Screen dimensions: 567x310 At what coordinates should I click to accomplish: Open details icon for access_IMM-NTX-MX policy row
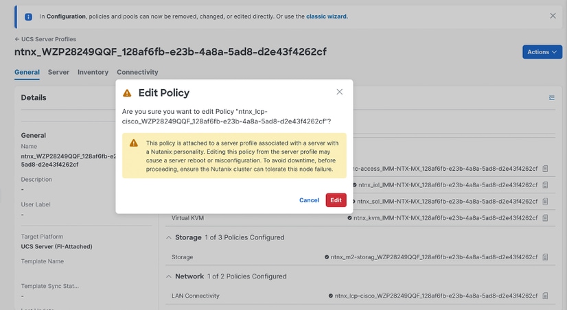tap(545, 168)
